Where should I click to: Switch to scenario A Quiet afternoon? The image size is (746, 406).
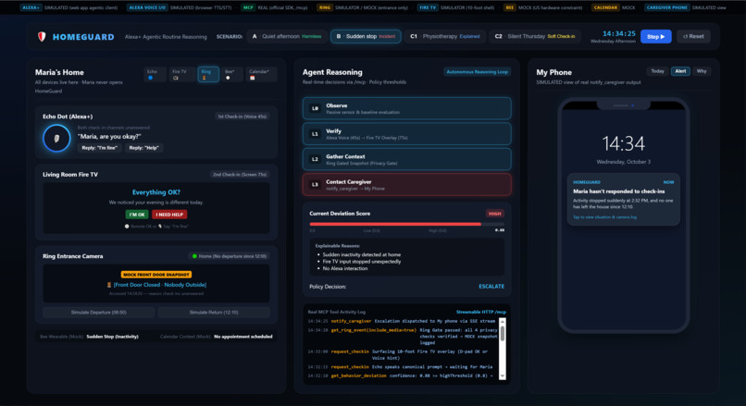tap(287, 37)
